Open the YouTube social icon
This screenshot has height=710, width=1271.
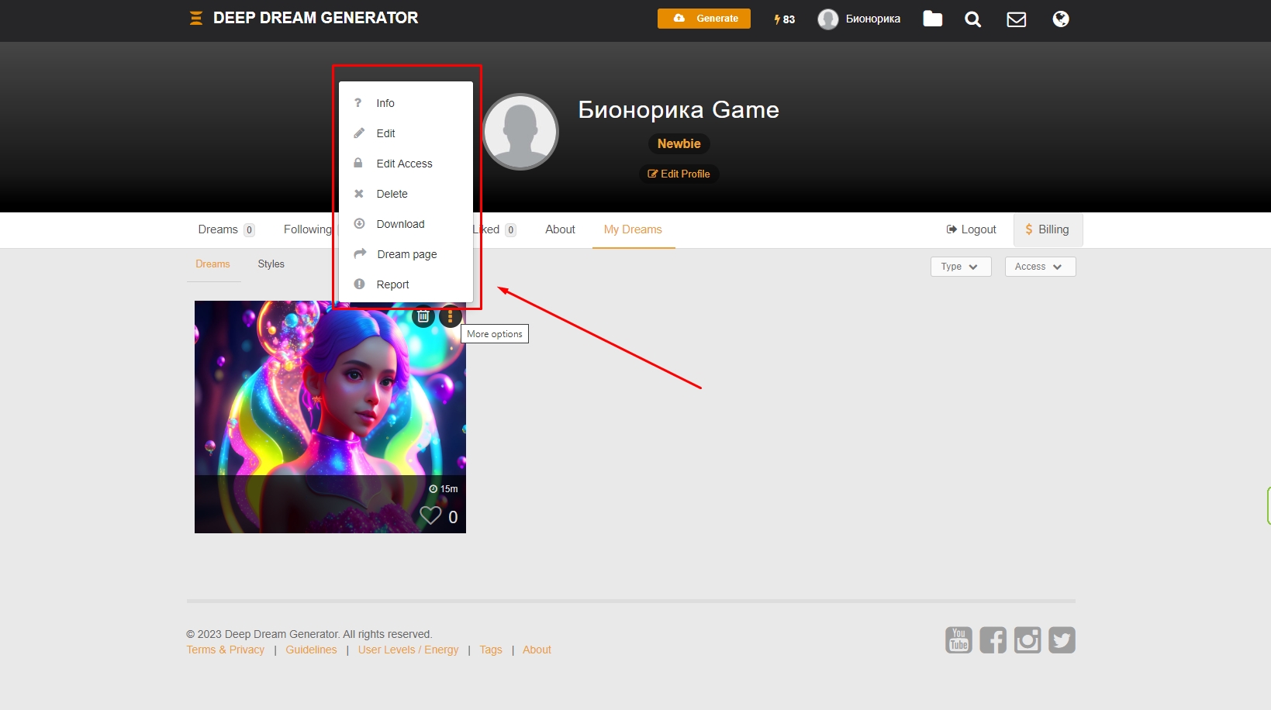click(x=959, y=640)
